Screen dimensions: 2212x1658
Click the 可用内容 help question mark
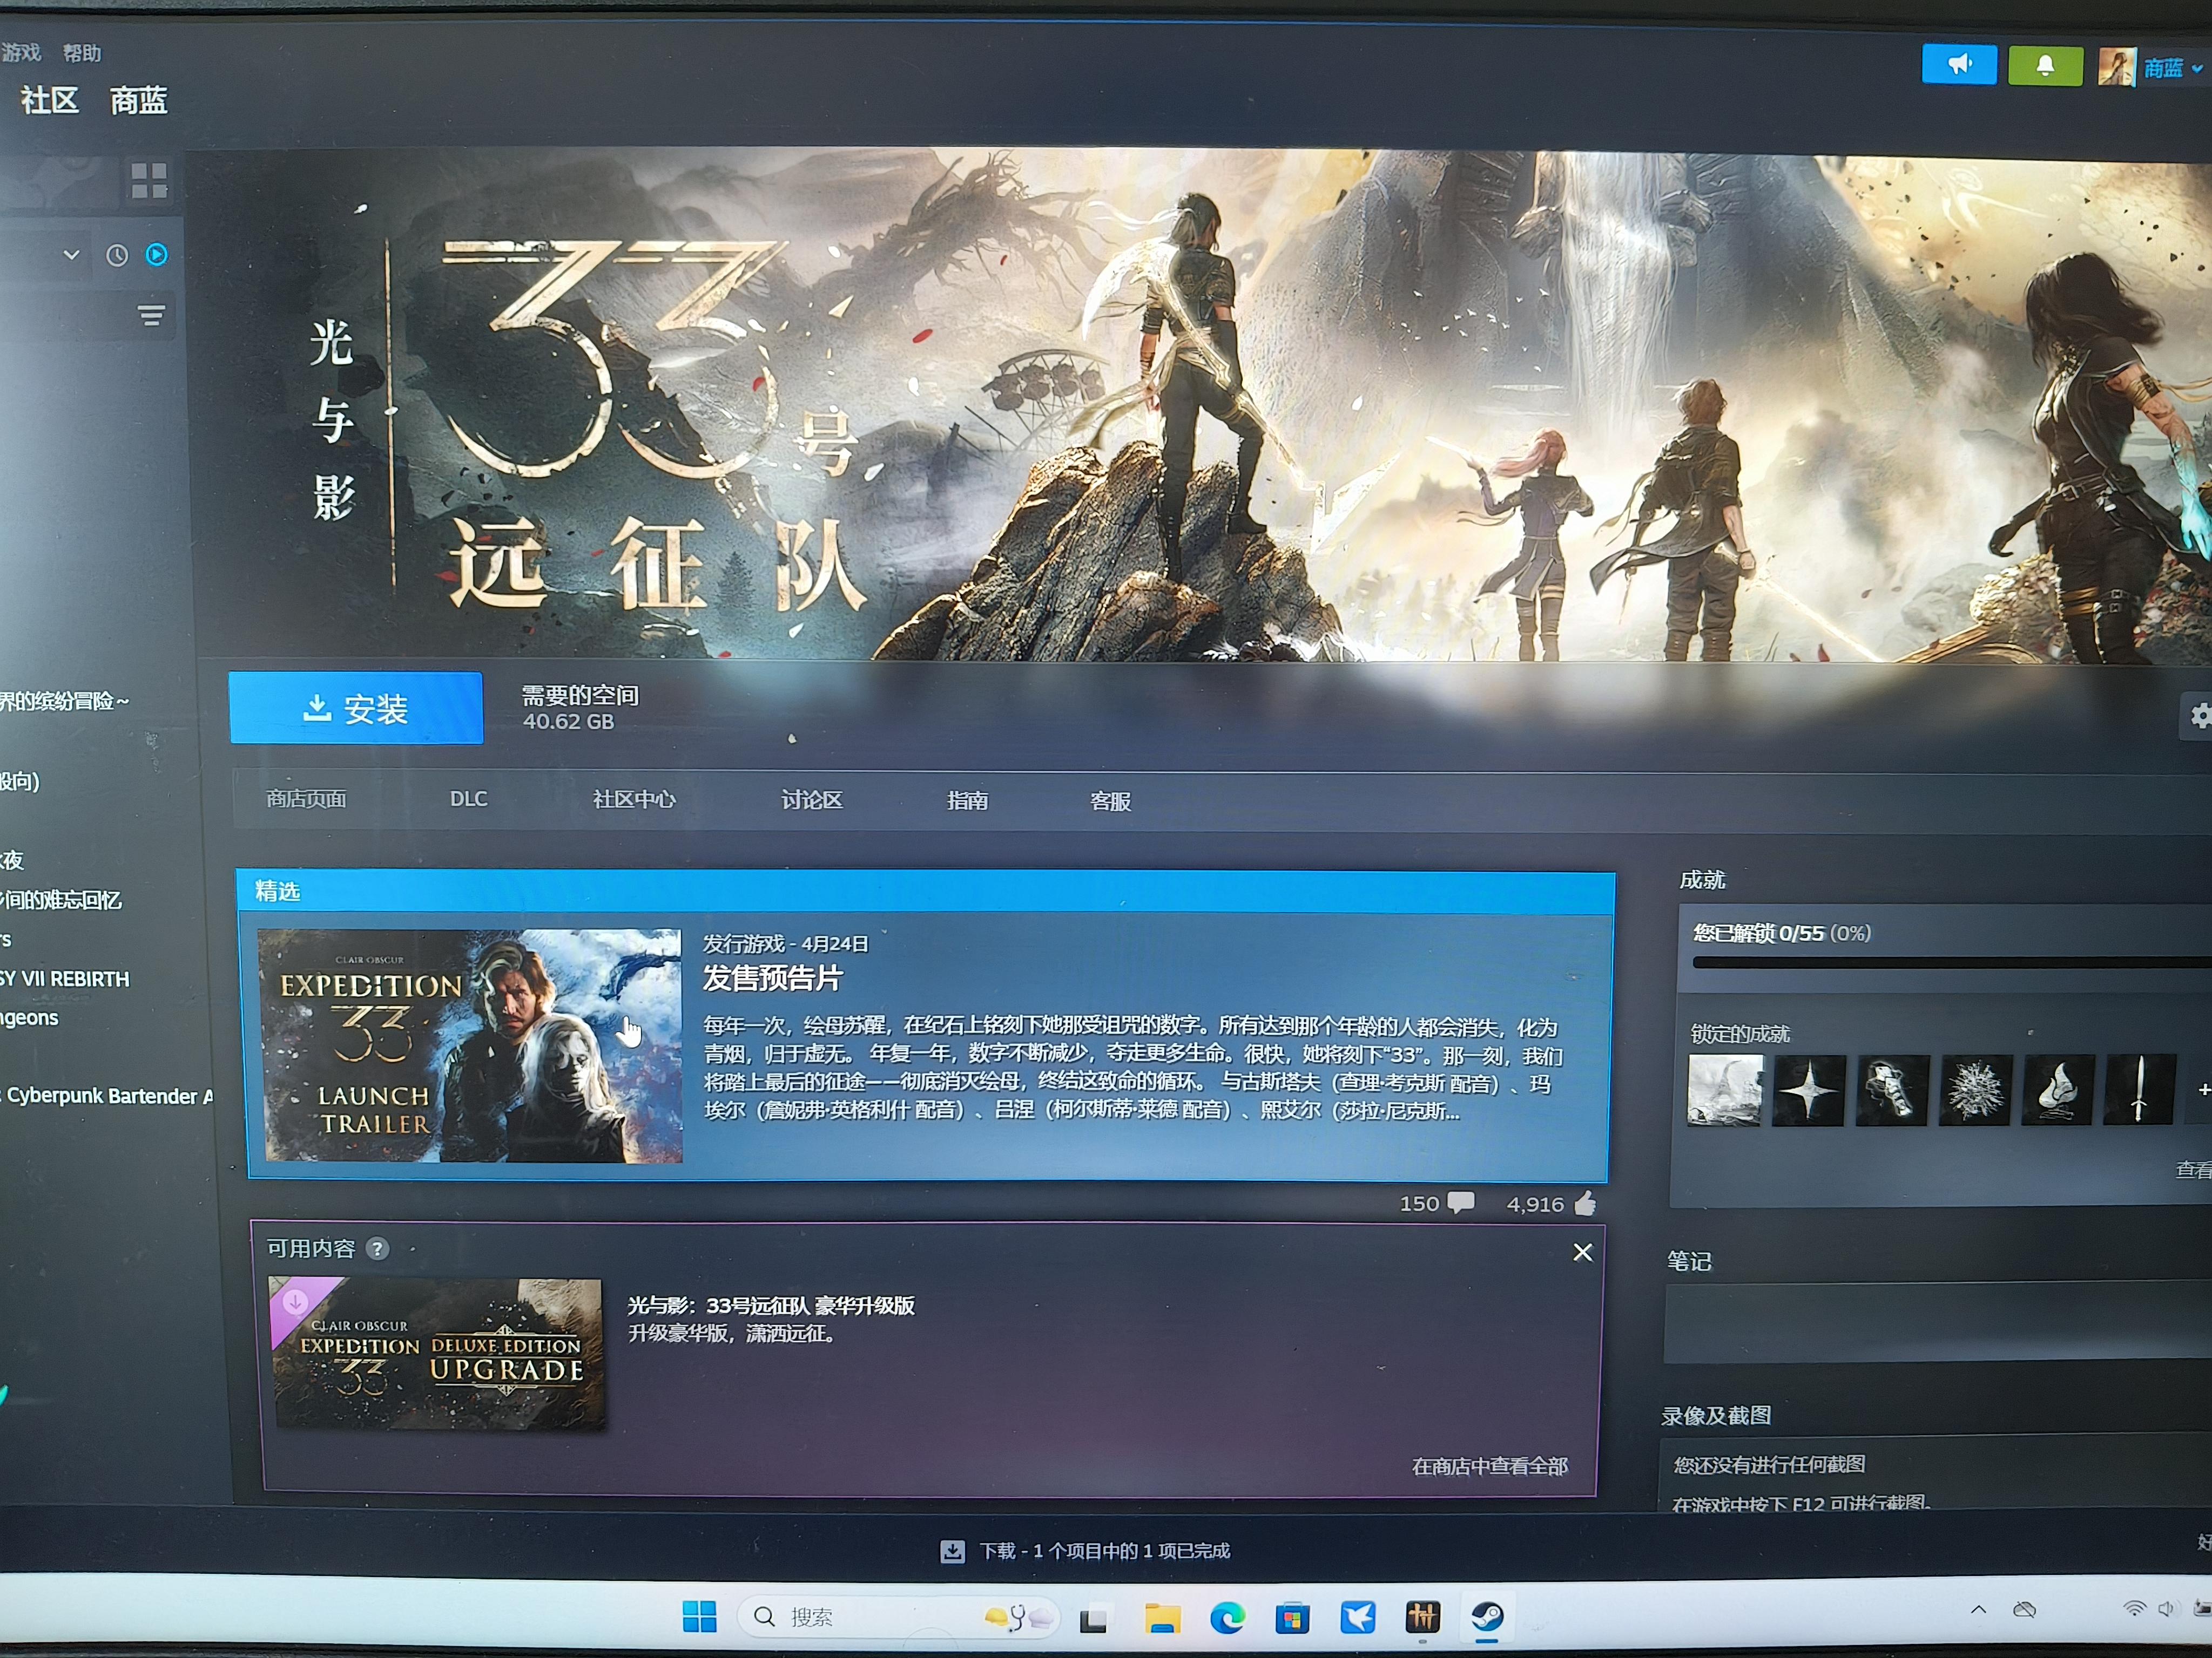tap(377, 1248)
